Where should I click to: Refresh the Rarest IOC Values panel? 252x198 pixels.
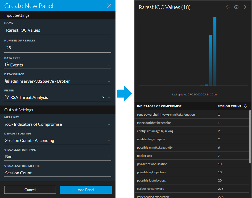[228, 7]
